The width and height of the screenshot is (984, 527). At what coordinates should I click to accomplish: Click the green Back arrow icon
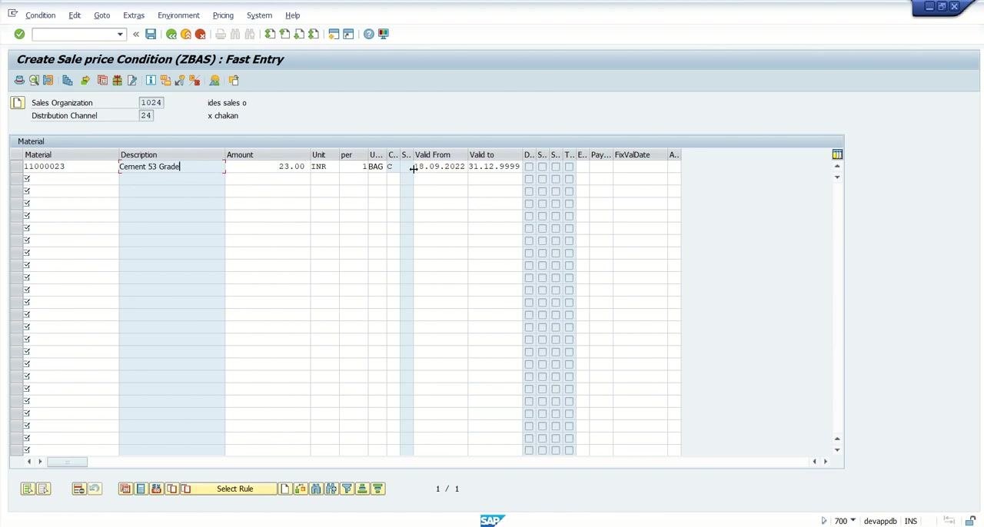click(x=171, y=34)
